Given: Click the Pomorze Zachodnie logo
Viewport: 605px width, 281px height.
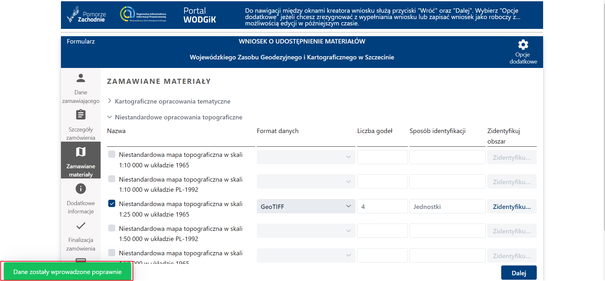Looking at the screenshot, I should (x=87, y=15).
